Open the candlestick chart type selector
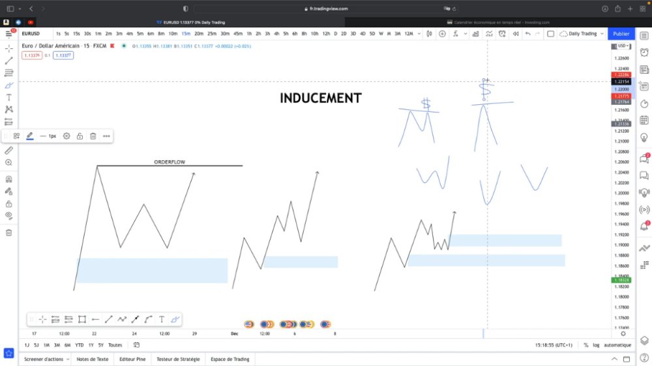652x366 pixels. coord(429,34)
